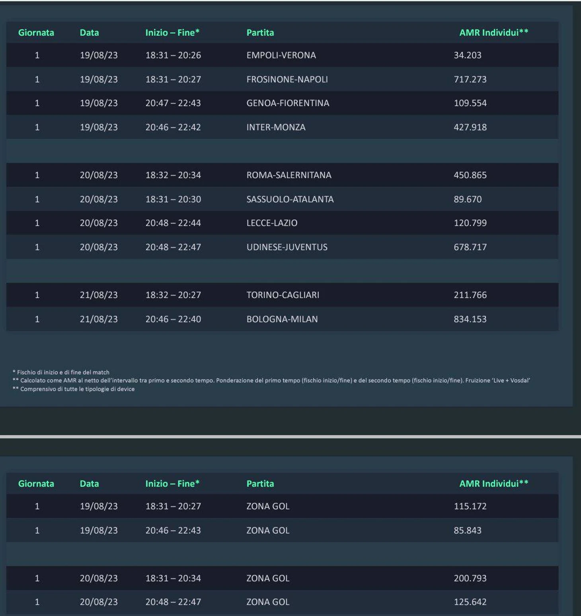The width and height of the screenshot is (581, 616).
Task: Click time 20:47 – 22:43 of Genoa-Fiorentina
Action: click(173, 103)
